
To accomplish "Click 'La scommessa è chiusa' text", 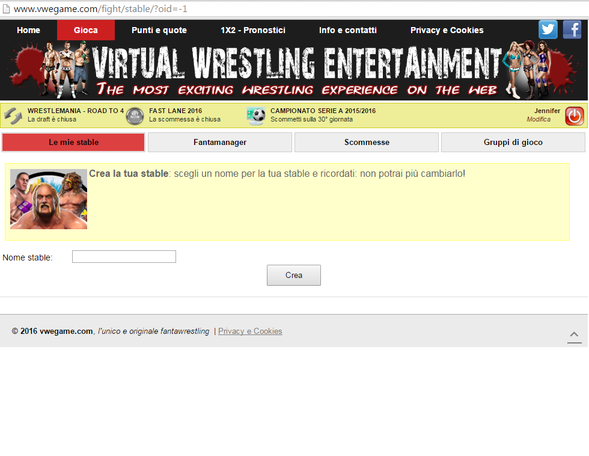I will (x=185, y=119).
